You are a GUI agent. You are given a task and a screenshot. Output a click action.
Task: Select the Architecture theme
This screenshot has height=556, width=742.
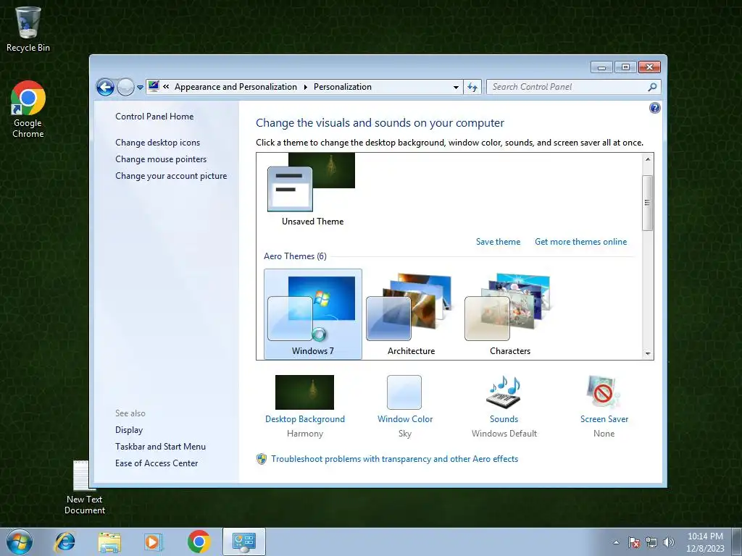pos(412,314)
